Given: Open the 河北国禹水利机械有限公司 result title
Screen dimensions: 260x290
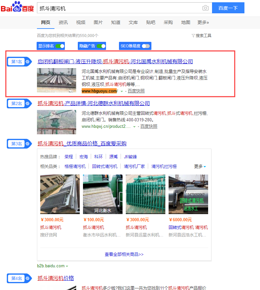Looking at the screenshot, I should (115, 61).
